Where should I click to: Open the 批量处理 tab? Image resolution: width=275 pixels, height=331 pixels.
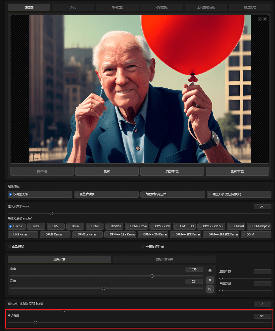(x=250, y=7)
